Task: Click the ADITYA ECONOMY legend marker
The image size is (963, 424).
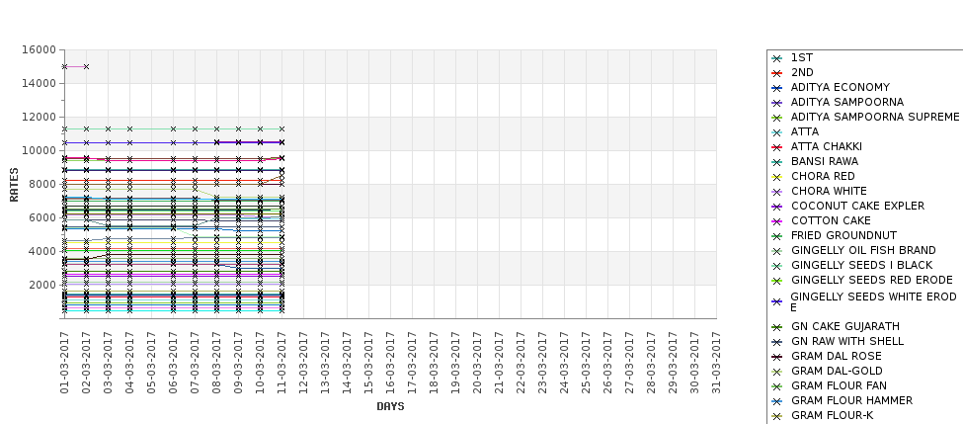Action: (777, 89)
